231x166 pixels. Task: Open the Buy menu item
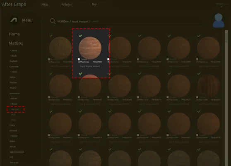(94, 4)
